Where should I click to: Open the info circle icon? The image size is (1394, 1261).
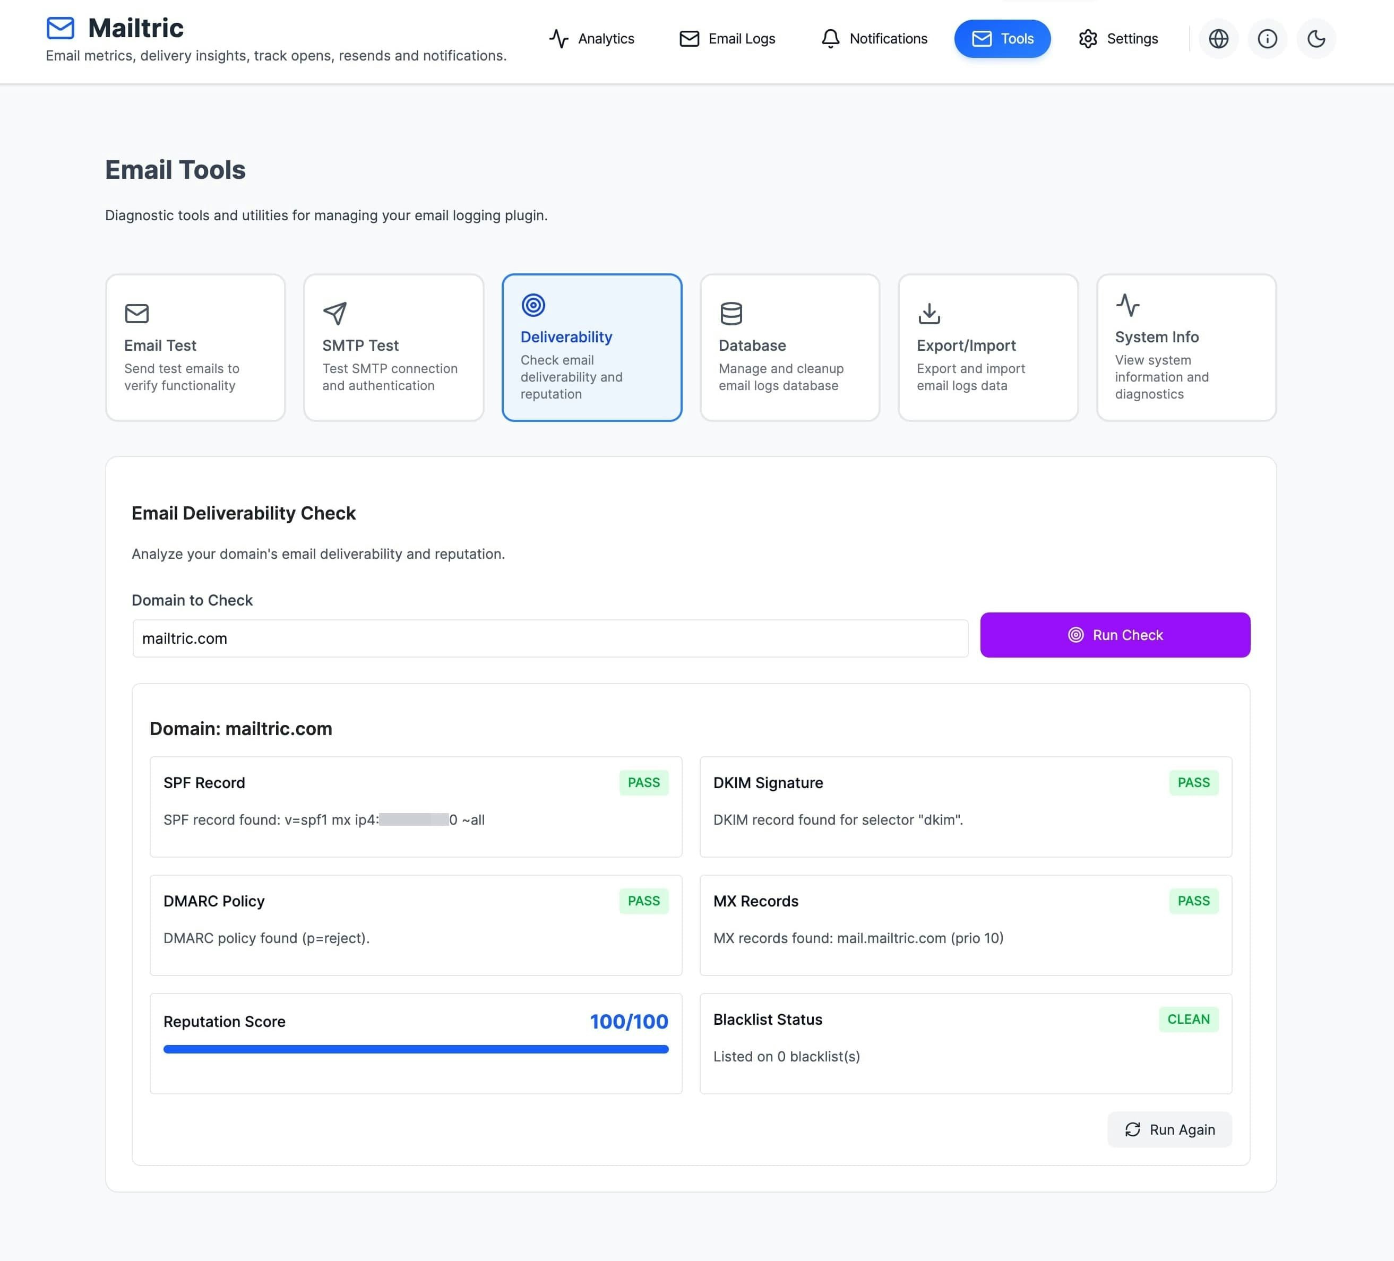coord(1267,39)
